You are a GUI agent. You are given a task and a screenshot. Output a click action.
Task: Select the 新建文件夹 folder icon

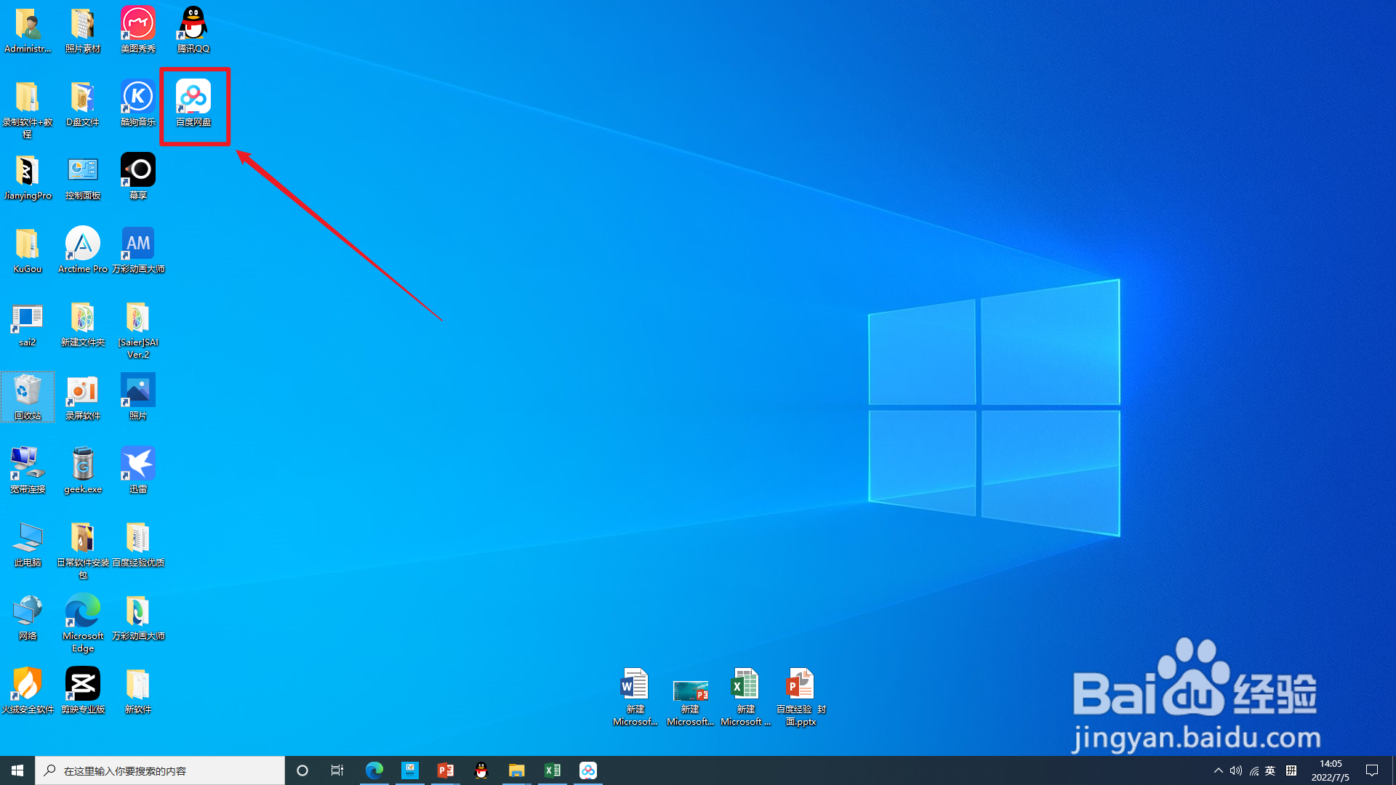[83, 323]
